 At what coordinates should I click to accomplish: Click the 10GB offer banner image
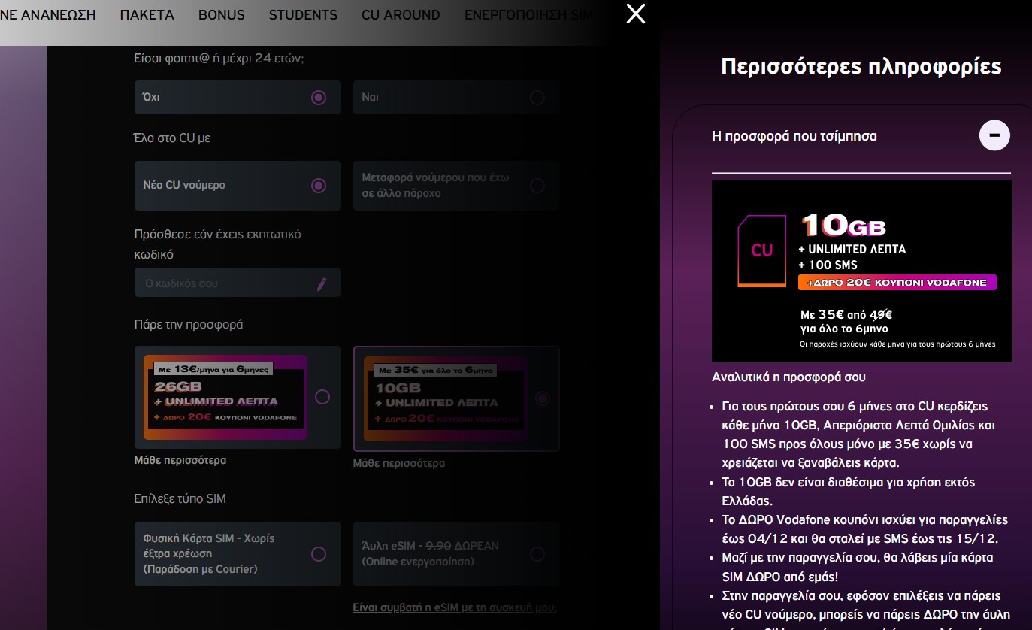[x=861, y=271]
